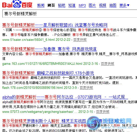Click the search box containing 赛尔号新精灵解析

pos(70,14)
